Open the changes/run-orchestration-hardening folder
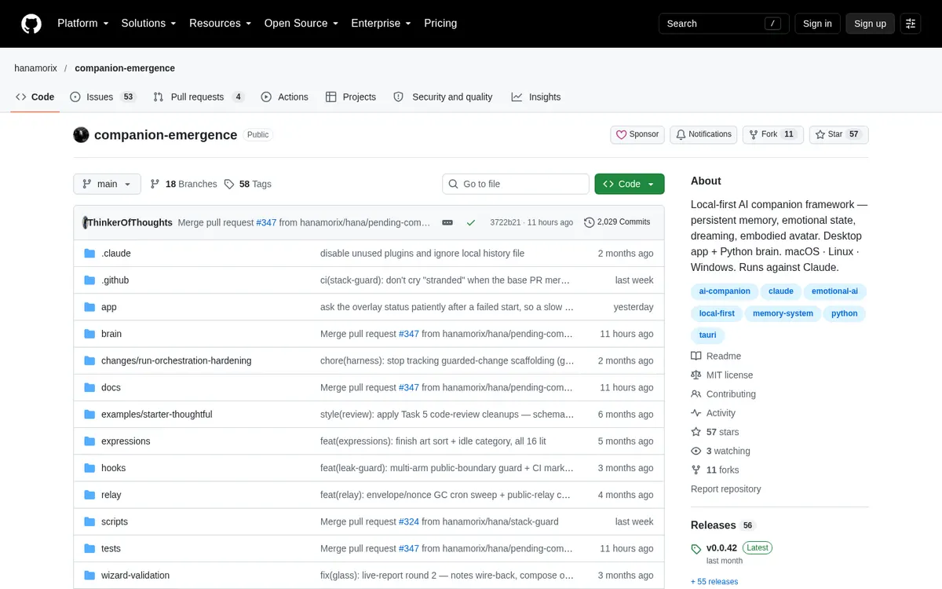 pos(176,360)
